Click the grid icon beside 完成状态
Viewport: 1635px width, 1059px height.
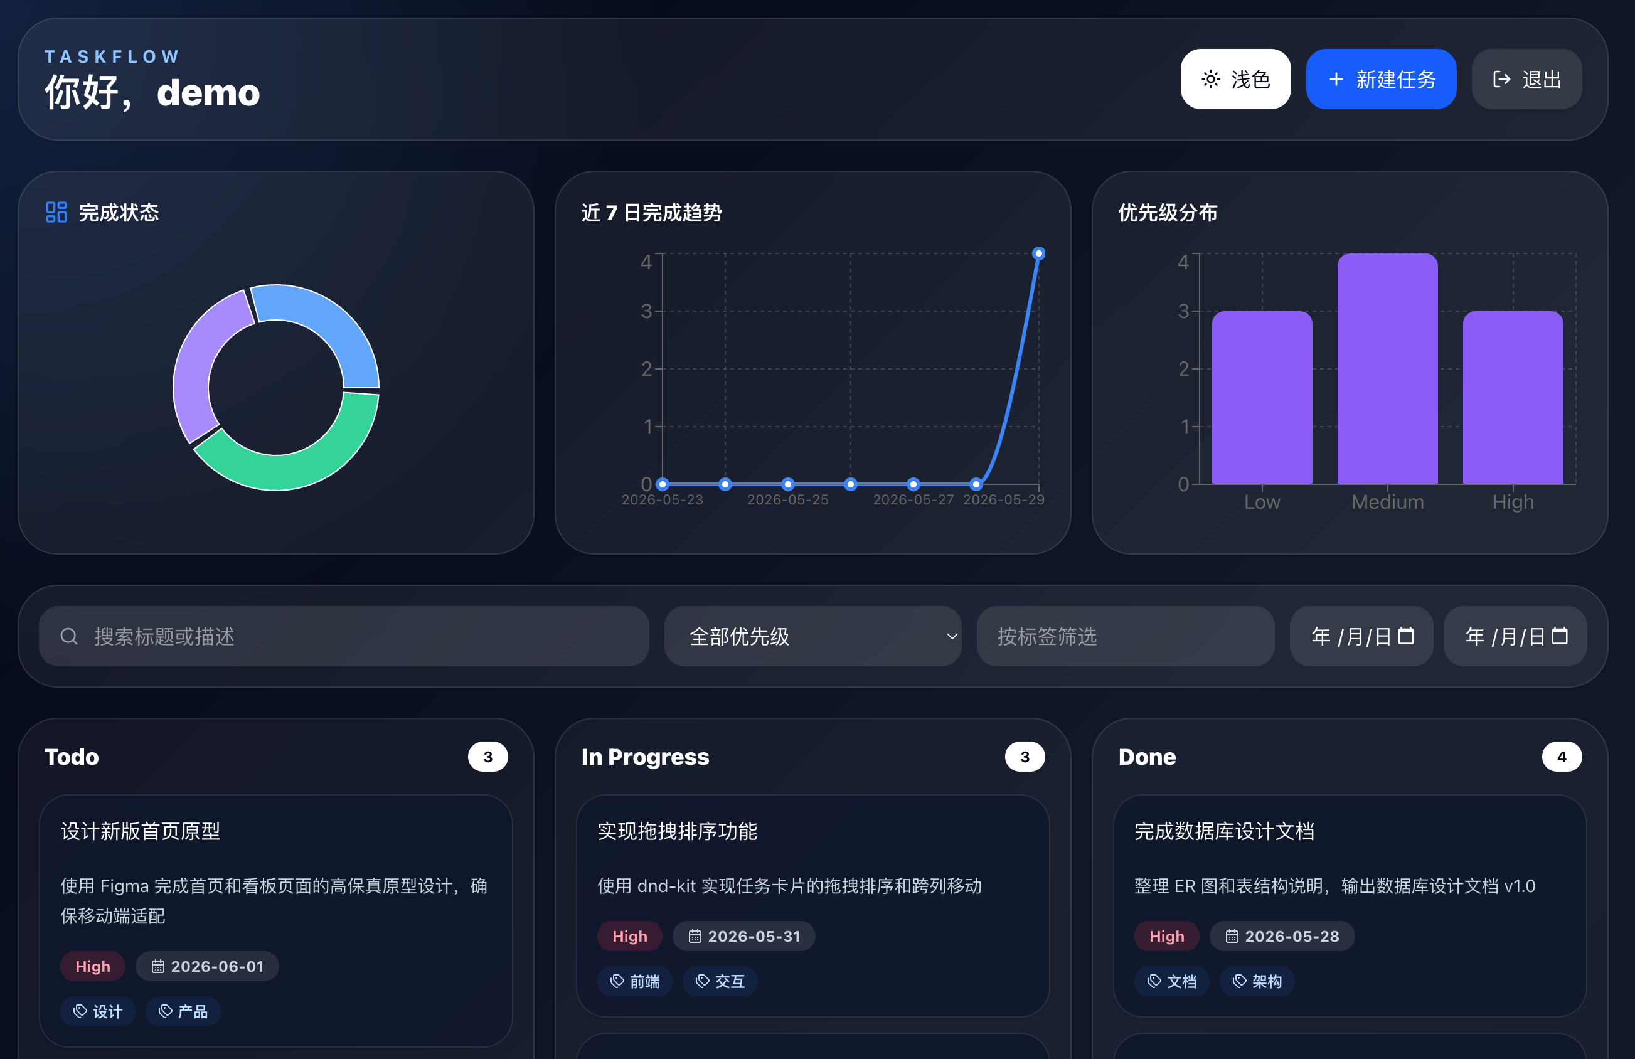pos(56,212)
